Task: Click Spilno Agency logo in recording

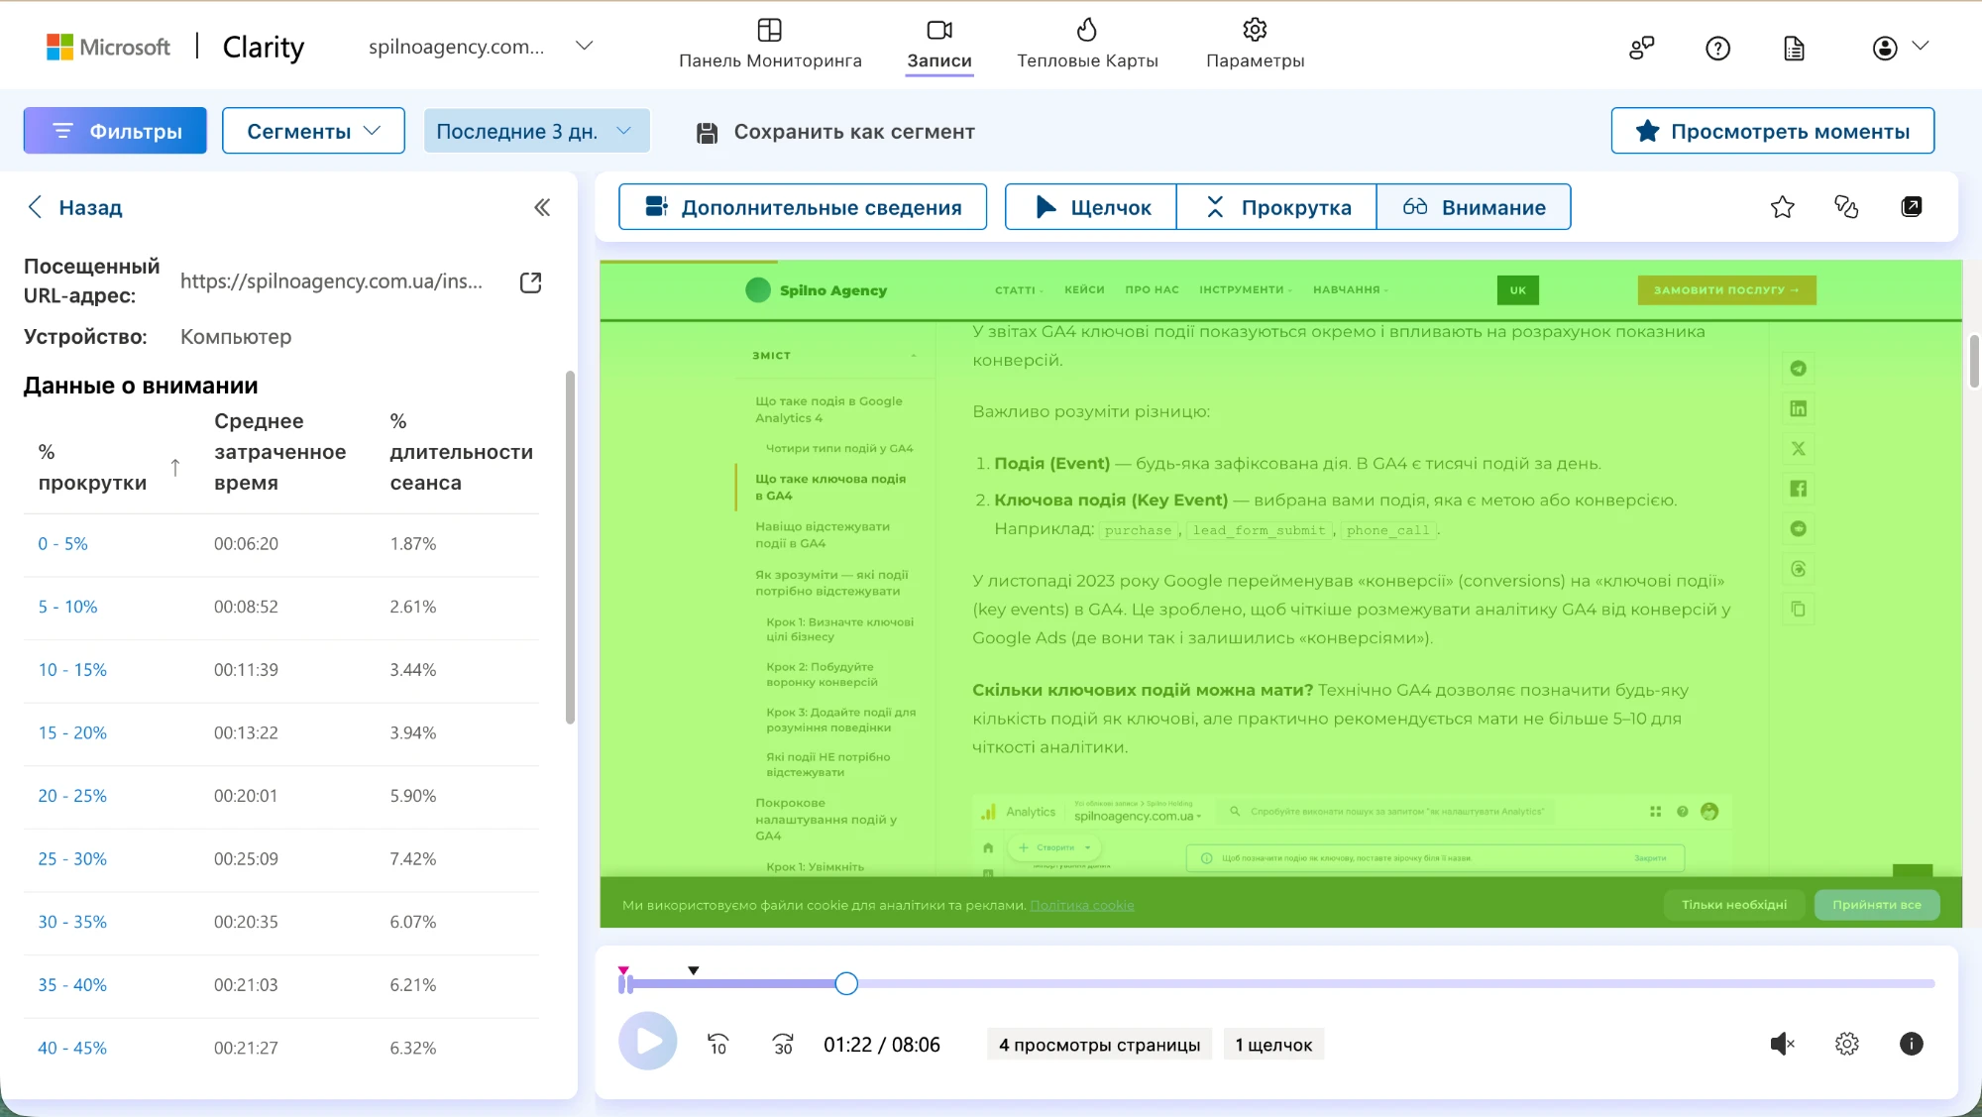Action: pyautogui.click(x=816, y=290)
